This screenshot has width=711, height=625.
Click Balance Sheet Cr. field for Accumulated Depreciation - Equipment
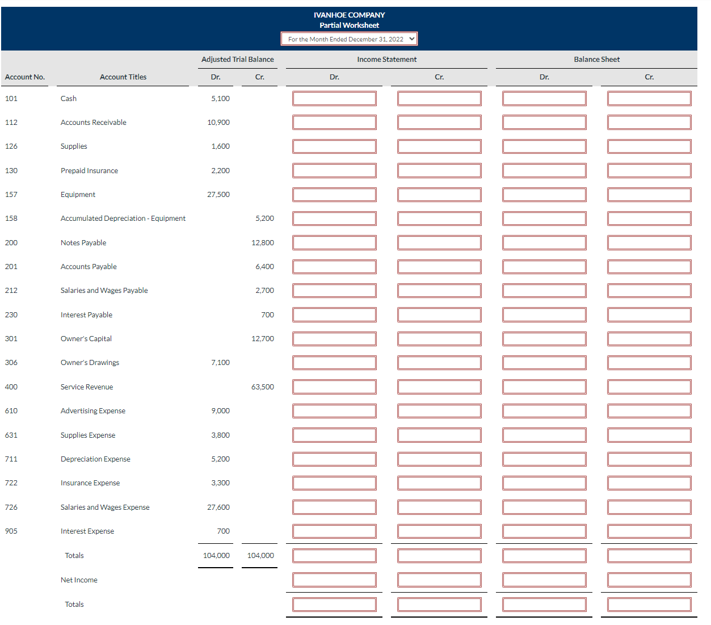click(649, 219)
